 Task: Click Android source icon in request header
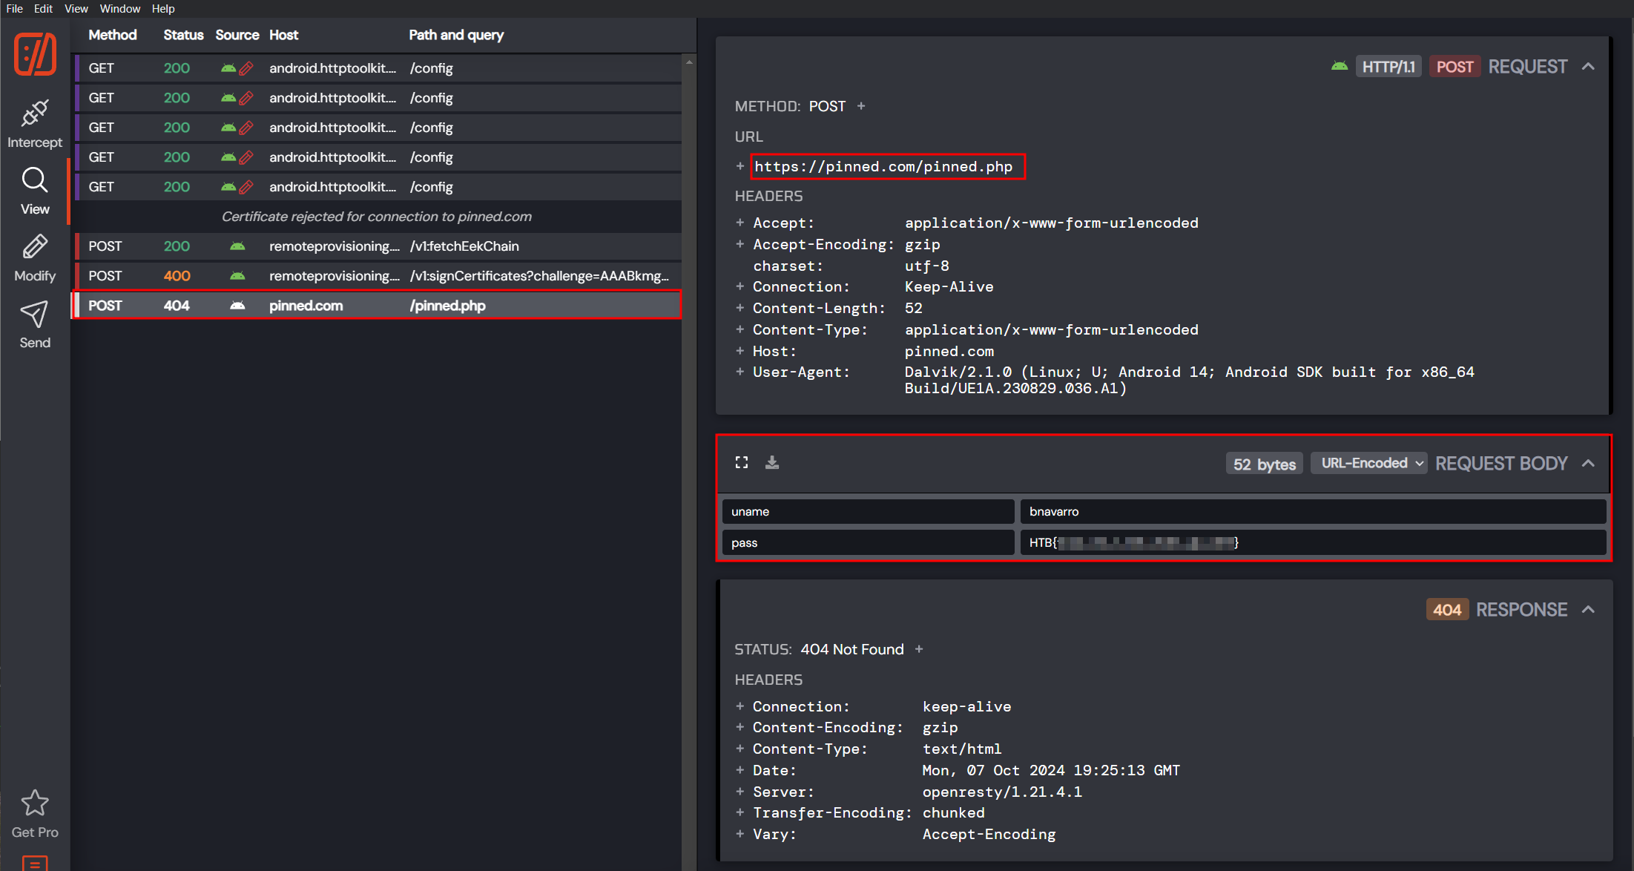tap(1340, 66)
